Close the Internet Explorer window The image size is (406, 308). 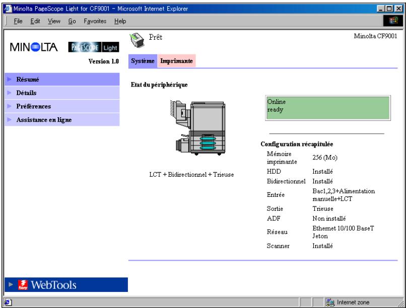398,9
